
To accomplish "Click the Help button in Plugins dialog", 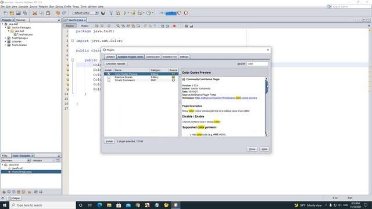I will point(264,149).
